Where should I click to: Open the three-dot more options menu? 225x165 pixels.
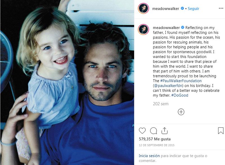tap(221, 8)
